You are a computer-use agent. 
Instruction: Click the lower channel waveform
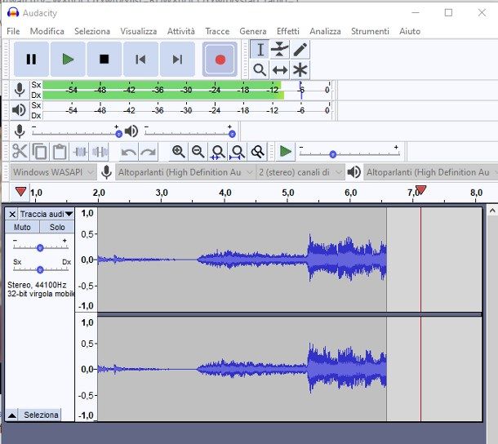click(242, 369)
